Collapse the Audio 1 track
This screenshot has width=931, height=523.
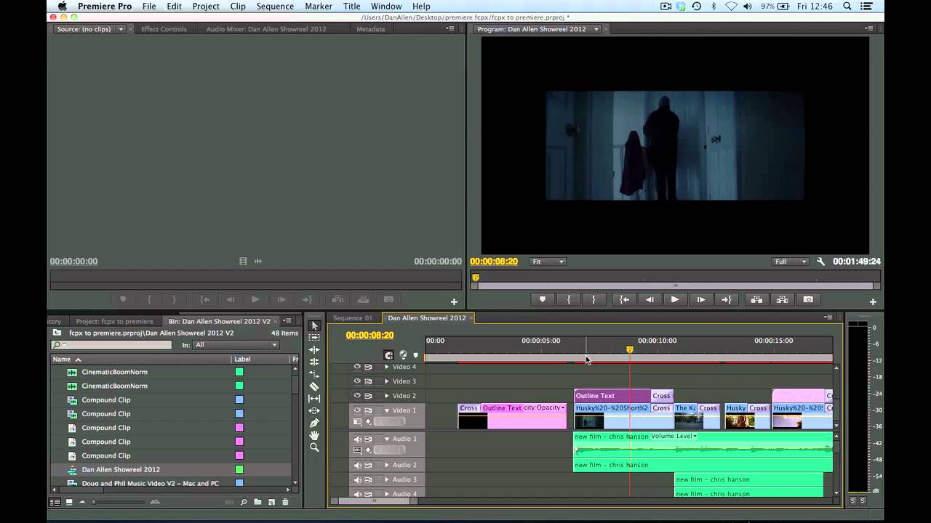click(386, 439)
